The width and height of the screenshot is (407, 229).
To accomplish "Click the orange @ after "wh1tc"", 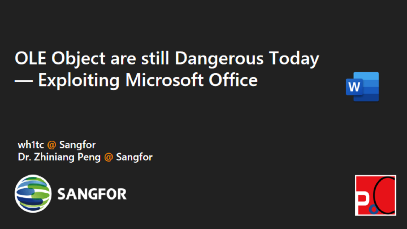I will coord(52,145).
